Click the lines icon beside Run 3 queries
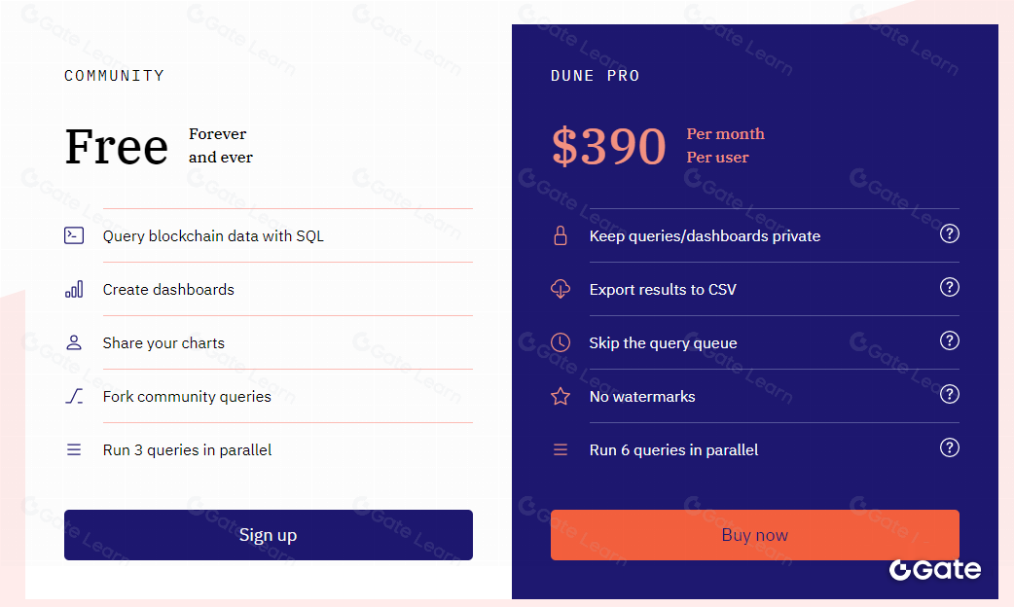Viewport: 1014px width, 607px height. (x=74, y=449)
